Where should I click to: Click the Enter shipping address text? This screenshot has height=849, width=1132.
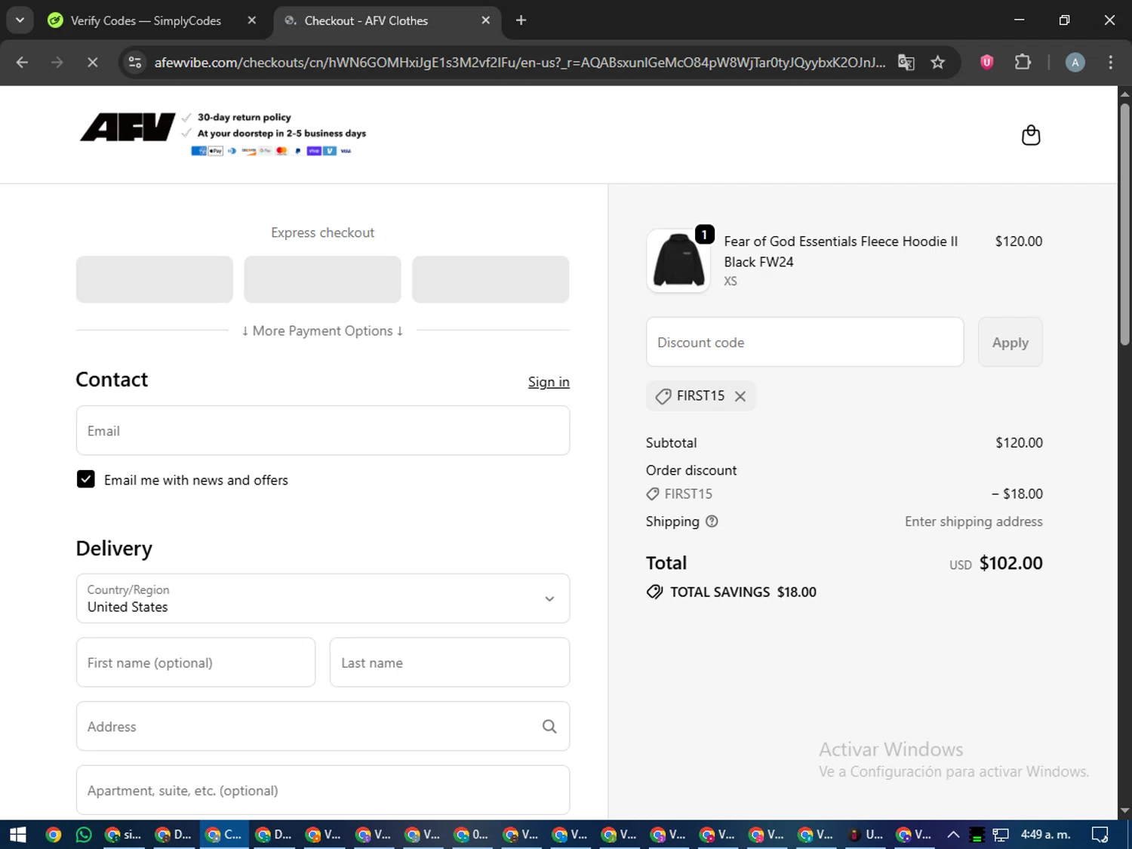click(x=974, y=521)
